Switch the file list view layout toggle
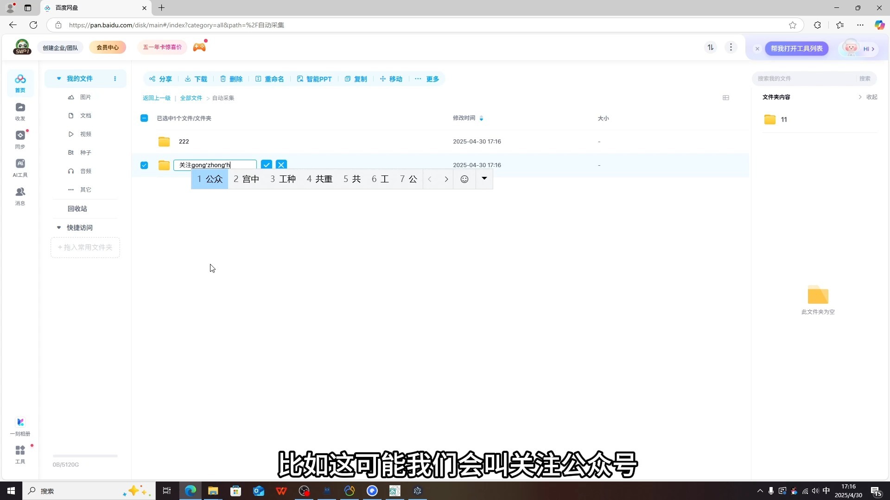890x500 pixels. tap(726, 98)
